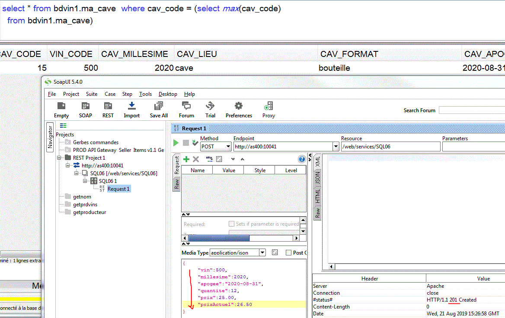Collapse the SQL06 1 method node
Image resolution: width=505 pixels, height=318 pixels.
tap(85, 181)
